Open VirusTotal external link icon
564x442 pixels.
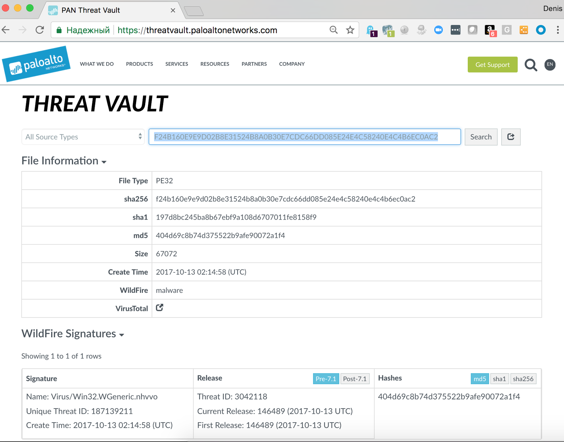click(x=160, y=308)
